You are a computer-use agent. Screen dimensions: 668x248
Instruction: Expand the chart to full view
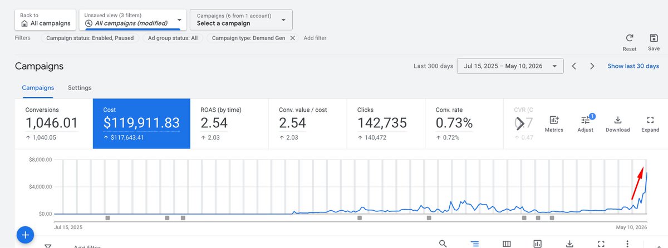(x=650, y=124)
